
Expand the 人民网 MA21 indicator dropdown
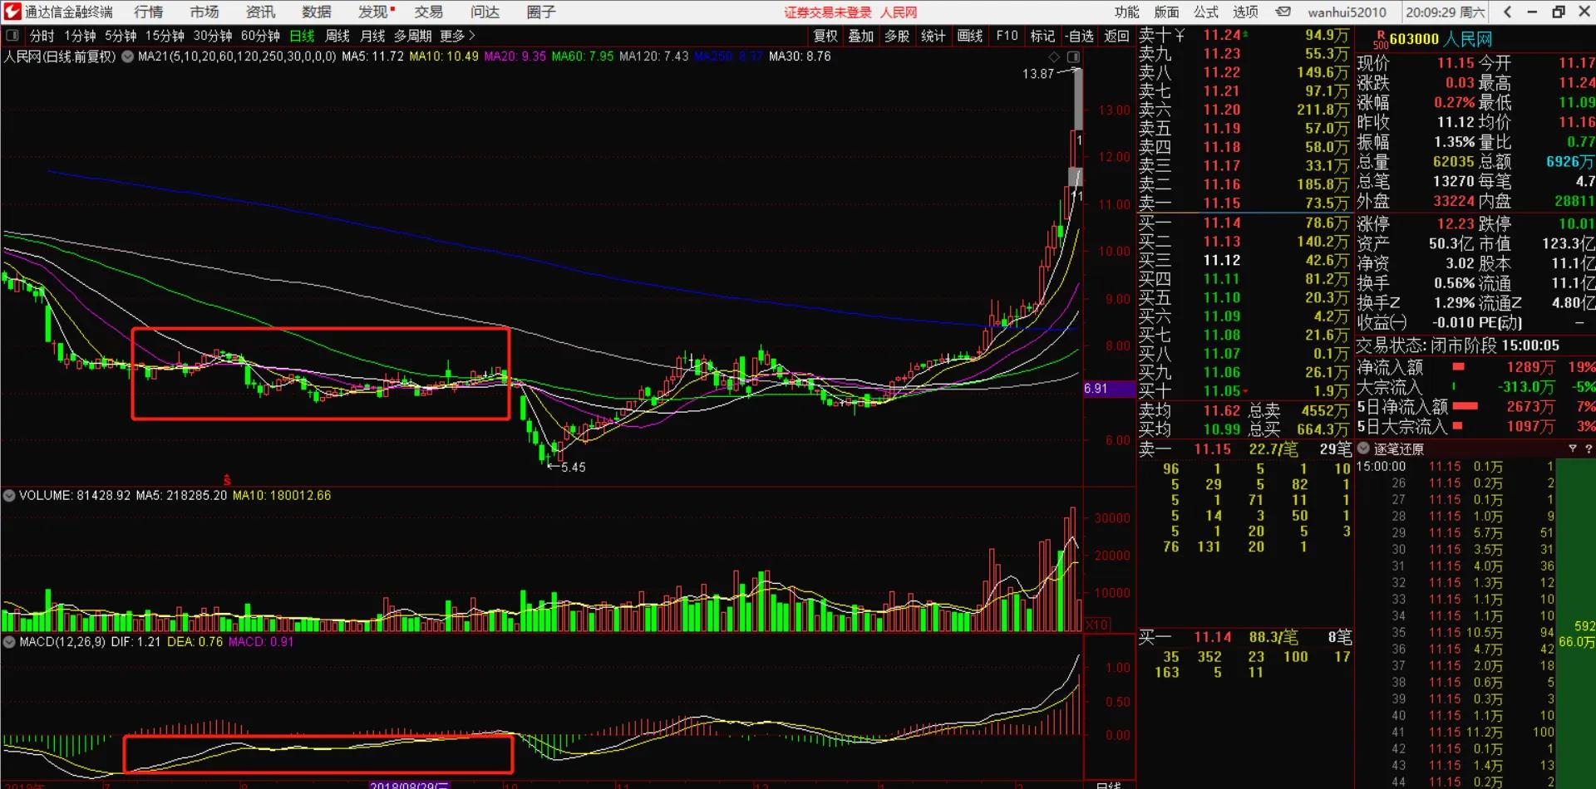click(x=127, y=56)
